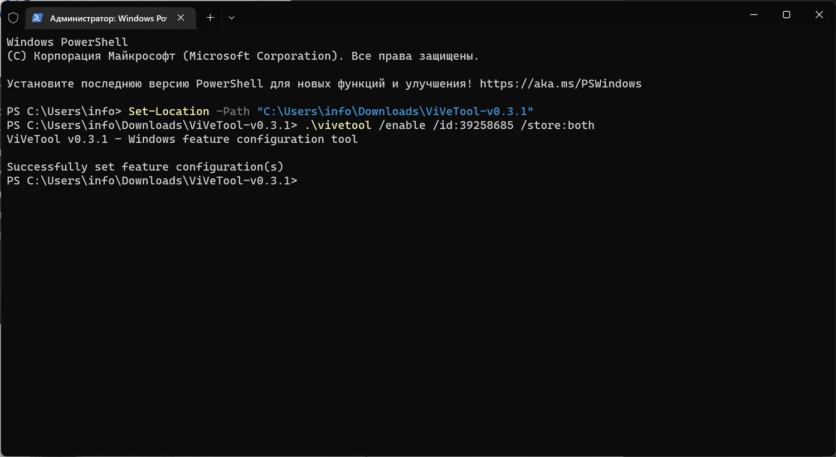Click the /id:39258685 argument
This screenshot has height=457, width=836.
coord(473,125)
